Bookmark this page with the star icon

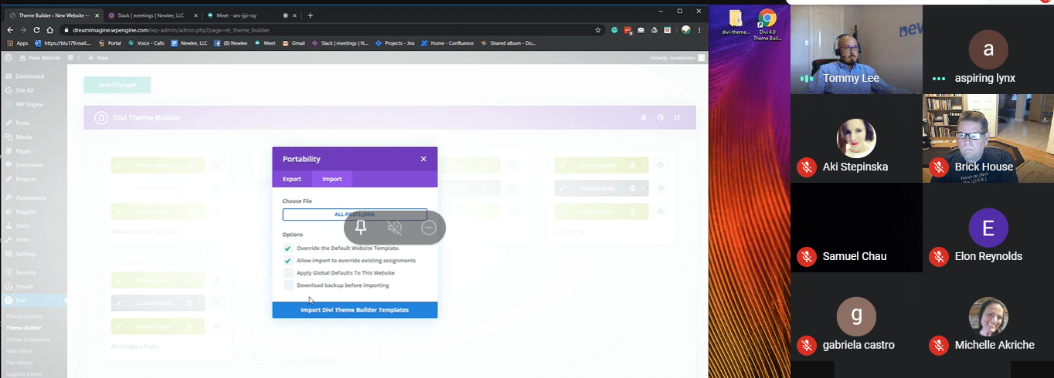click(x=598, y=30)
